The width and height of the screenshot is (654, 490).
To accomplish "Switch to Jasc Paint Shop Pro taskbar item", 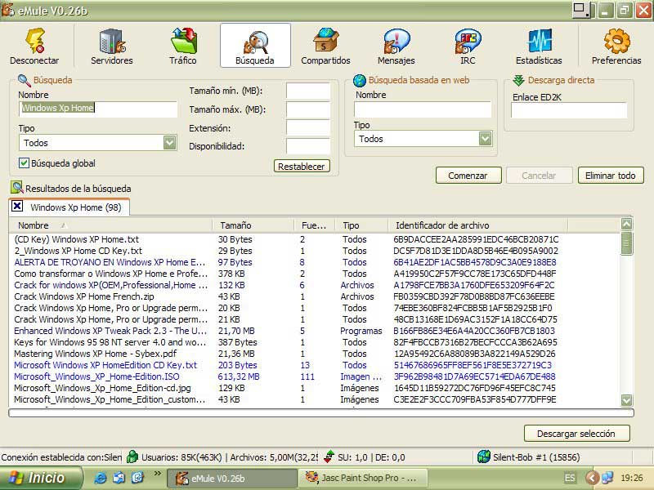I will (363, 478).
